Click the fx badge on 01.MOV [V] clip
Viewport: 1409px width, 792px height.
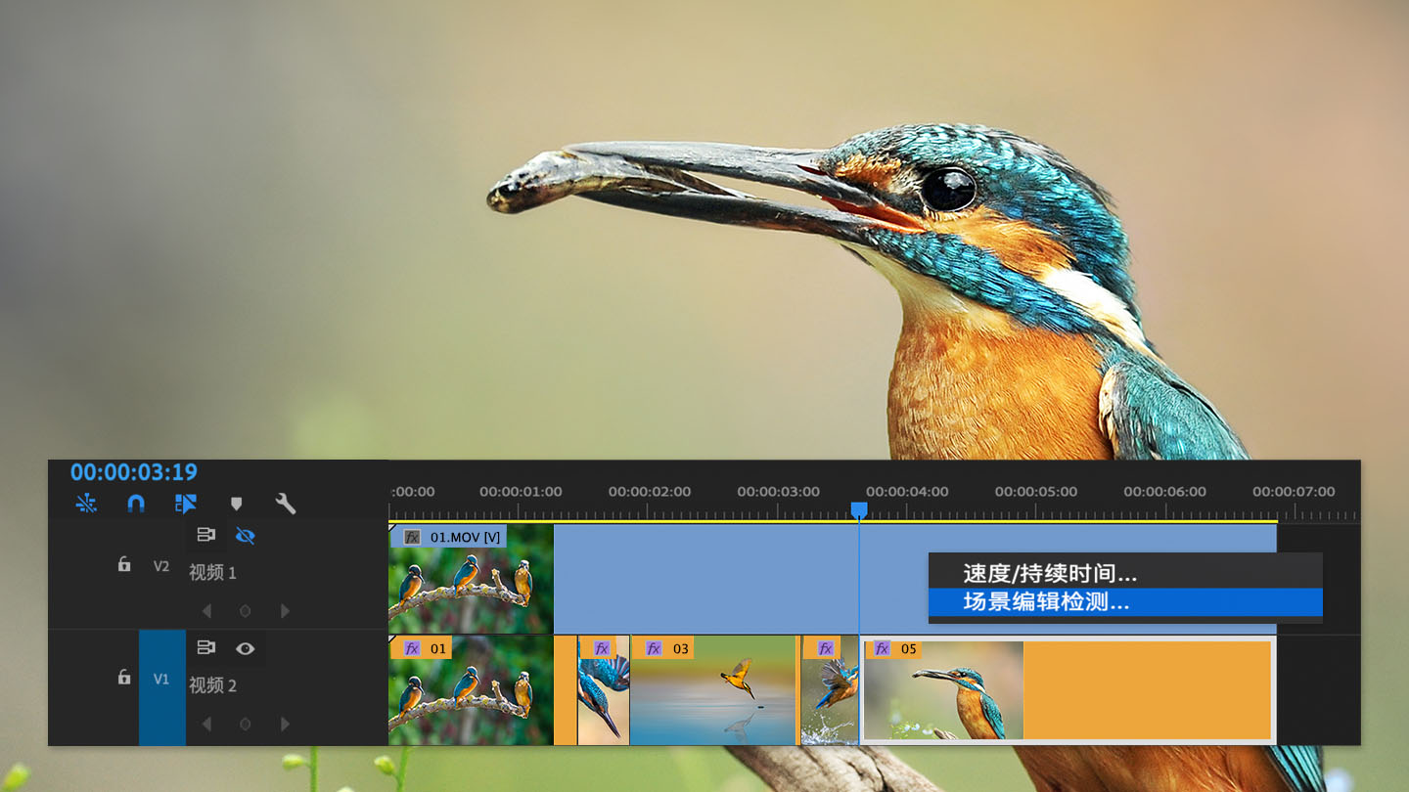[412, 537]
